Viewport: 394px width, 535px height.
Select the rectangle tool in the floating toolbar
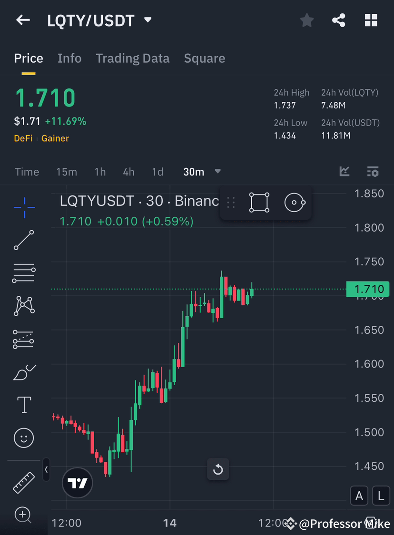[x=259, y=202]
